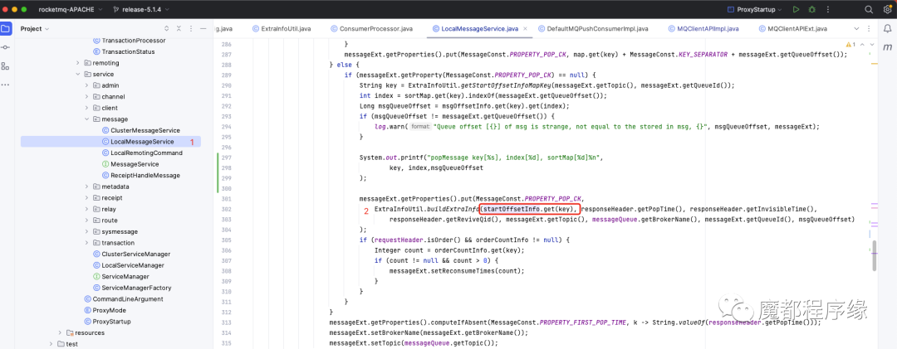This screenshot has height=349, width=897.
Task: Open the Project tool window icon
Action: click(x=6, y=28)
